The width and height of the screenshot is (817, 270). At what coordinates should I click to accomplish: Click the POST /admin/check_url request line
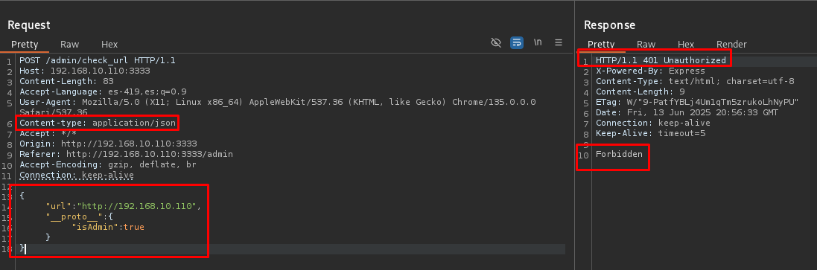pyautogui.click(x=98, y=60)
